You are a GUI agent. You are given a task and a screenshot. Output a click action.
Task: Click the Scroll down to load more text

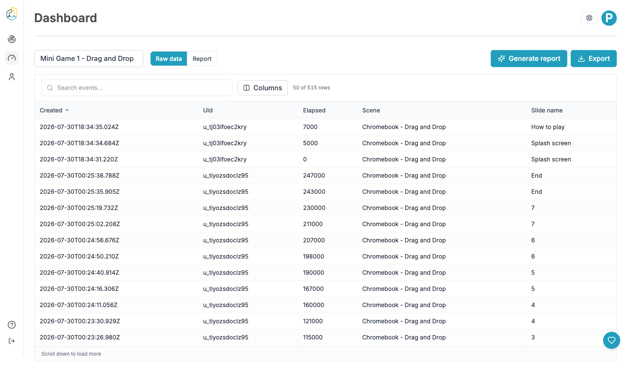point(71,354)
